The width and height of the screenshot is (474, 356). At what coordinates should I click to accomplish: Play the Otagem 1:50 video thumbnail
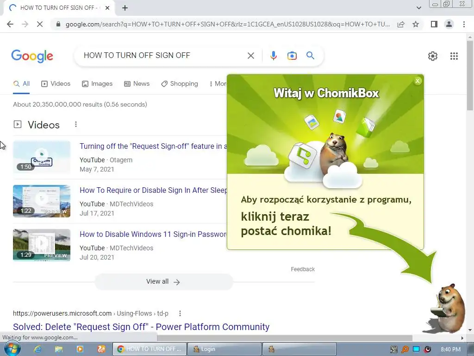click(x=42, y=157)
